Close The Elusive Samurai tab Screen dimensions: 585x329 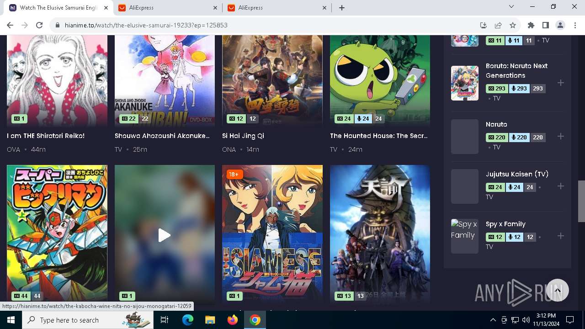106,8
